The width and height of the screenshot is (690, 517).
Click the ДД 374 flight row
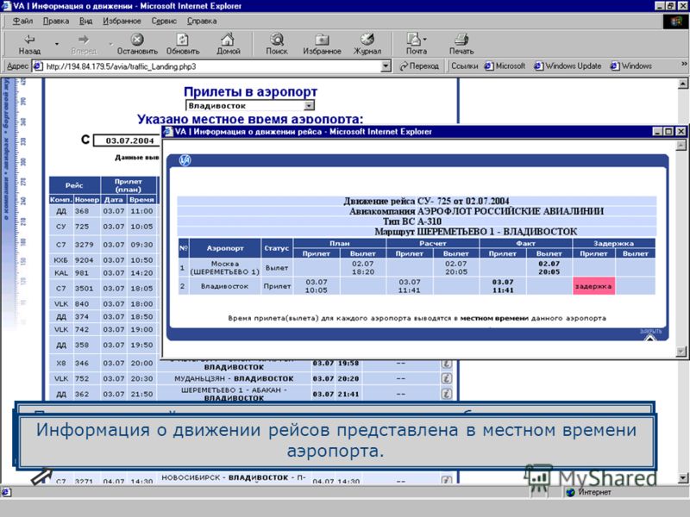point(103,317)
